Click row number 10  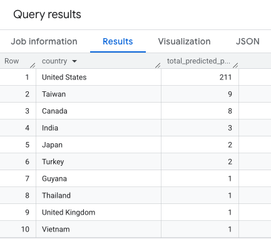click(25, 229)
